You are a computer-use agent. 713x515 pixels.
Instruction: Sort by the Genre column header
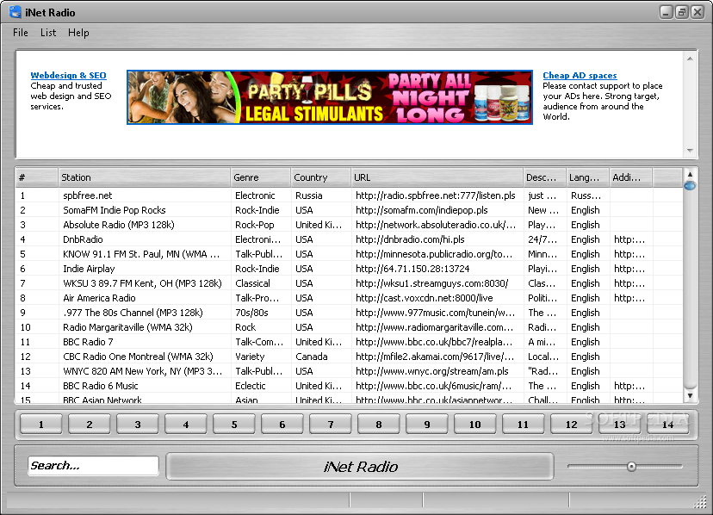pos(261,177)
